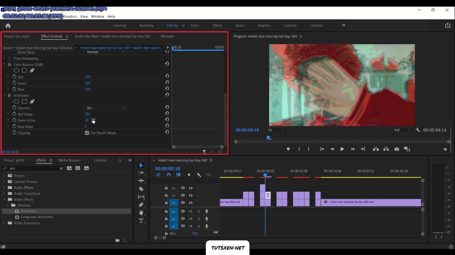Filter effects by Accelerated Effects icon

69,168
